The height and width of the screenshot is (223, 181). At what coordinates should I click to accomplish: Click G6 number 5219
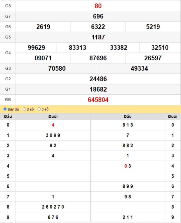pyautogui.click(x=153, y=27)
